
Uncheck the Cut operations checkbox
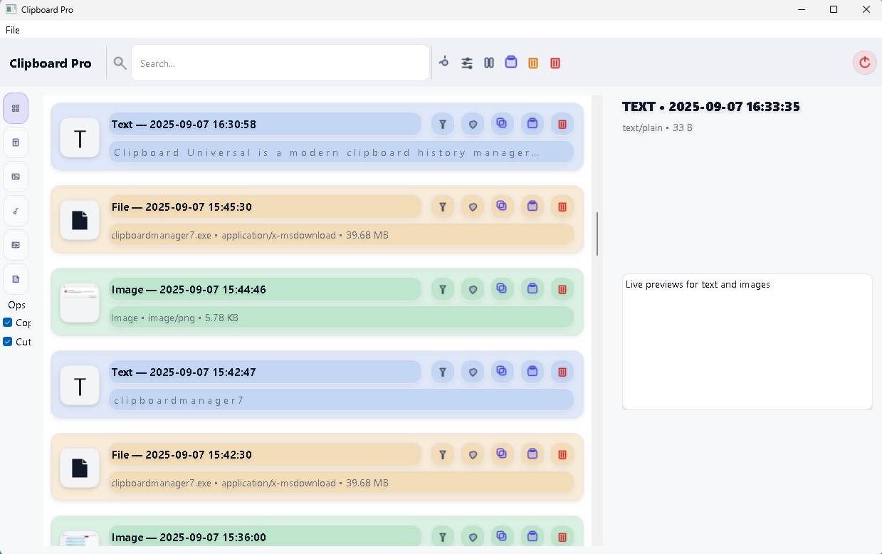[8, 342]
